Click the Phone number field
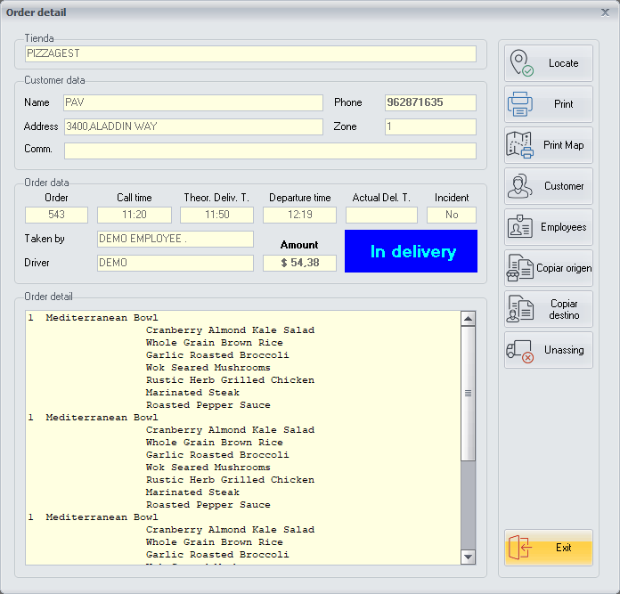This screenshot has height=594, width=620. coord(430,103)
